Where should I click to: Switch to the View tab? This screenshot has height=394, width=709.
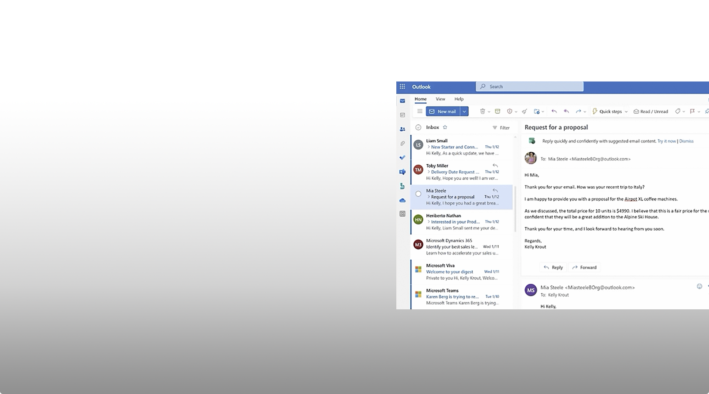440,99
